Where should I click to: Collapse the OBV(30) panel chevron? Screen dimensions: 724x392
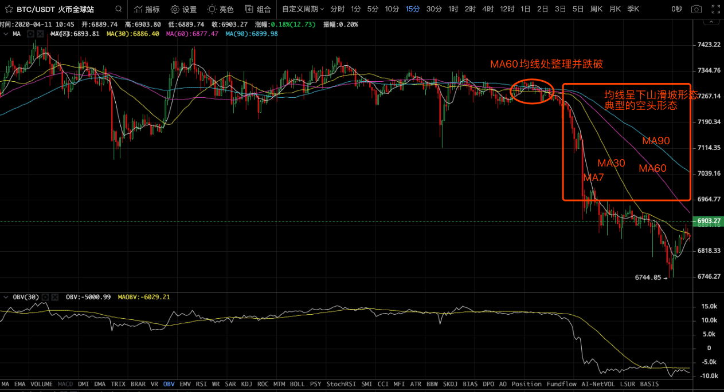pyautogui.click(x=6, y=297)
